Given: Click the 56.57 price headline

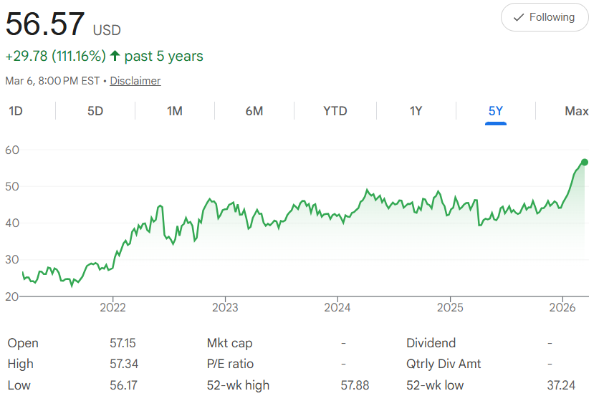Looking at the screenshot, I should tap(45, 26).
